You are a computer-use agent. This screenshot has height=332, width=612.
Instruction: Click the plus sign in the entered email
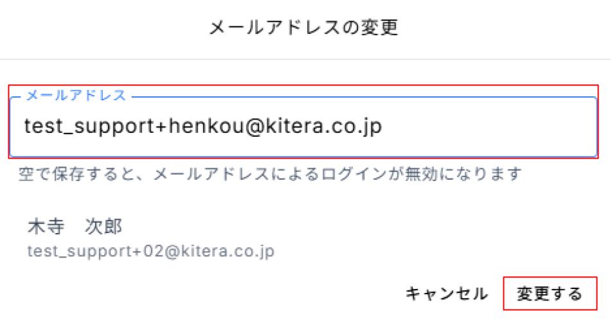click(161, 127)
